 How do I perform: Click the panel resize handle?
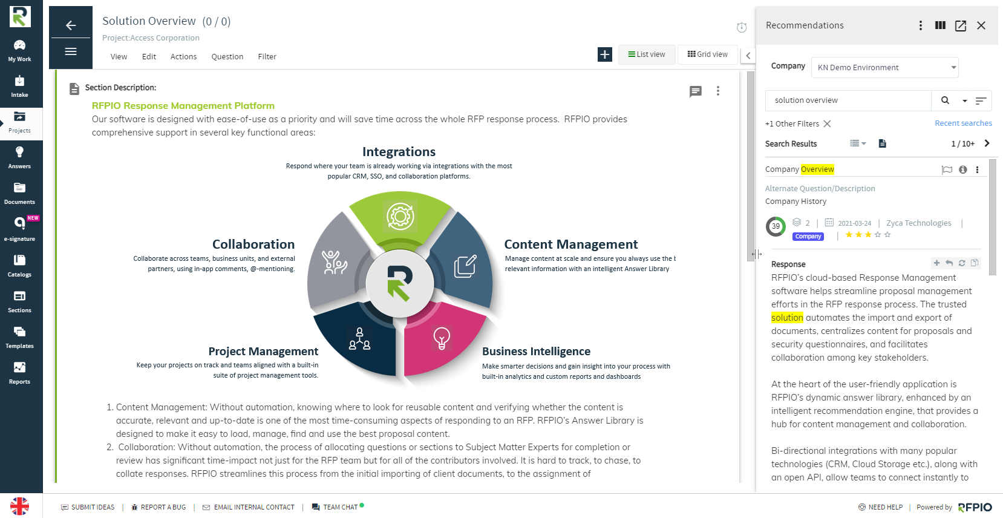[757, 254]
